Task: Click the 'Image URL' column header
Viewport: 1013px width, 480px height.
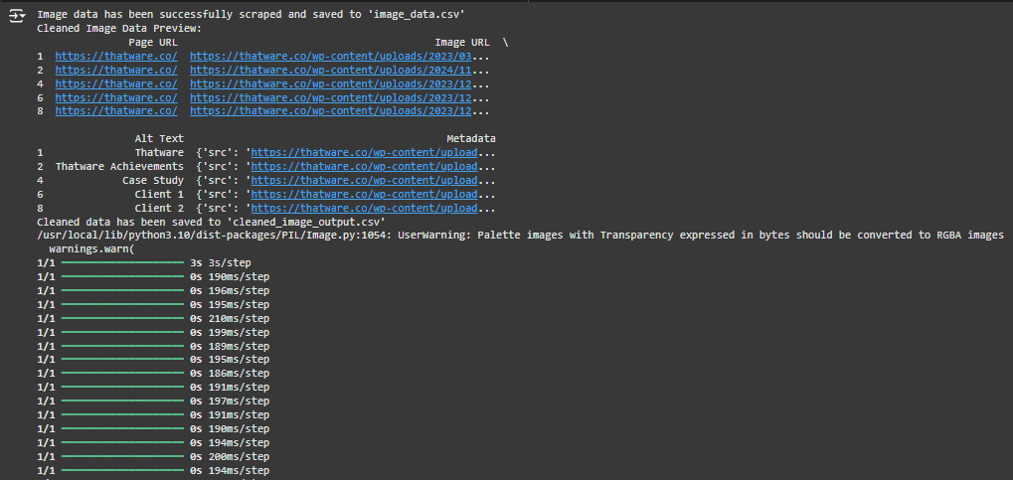Action: [x=462, y=43]
